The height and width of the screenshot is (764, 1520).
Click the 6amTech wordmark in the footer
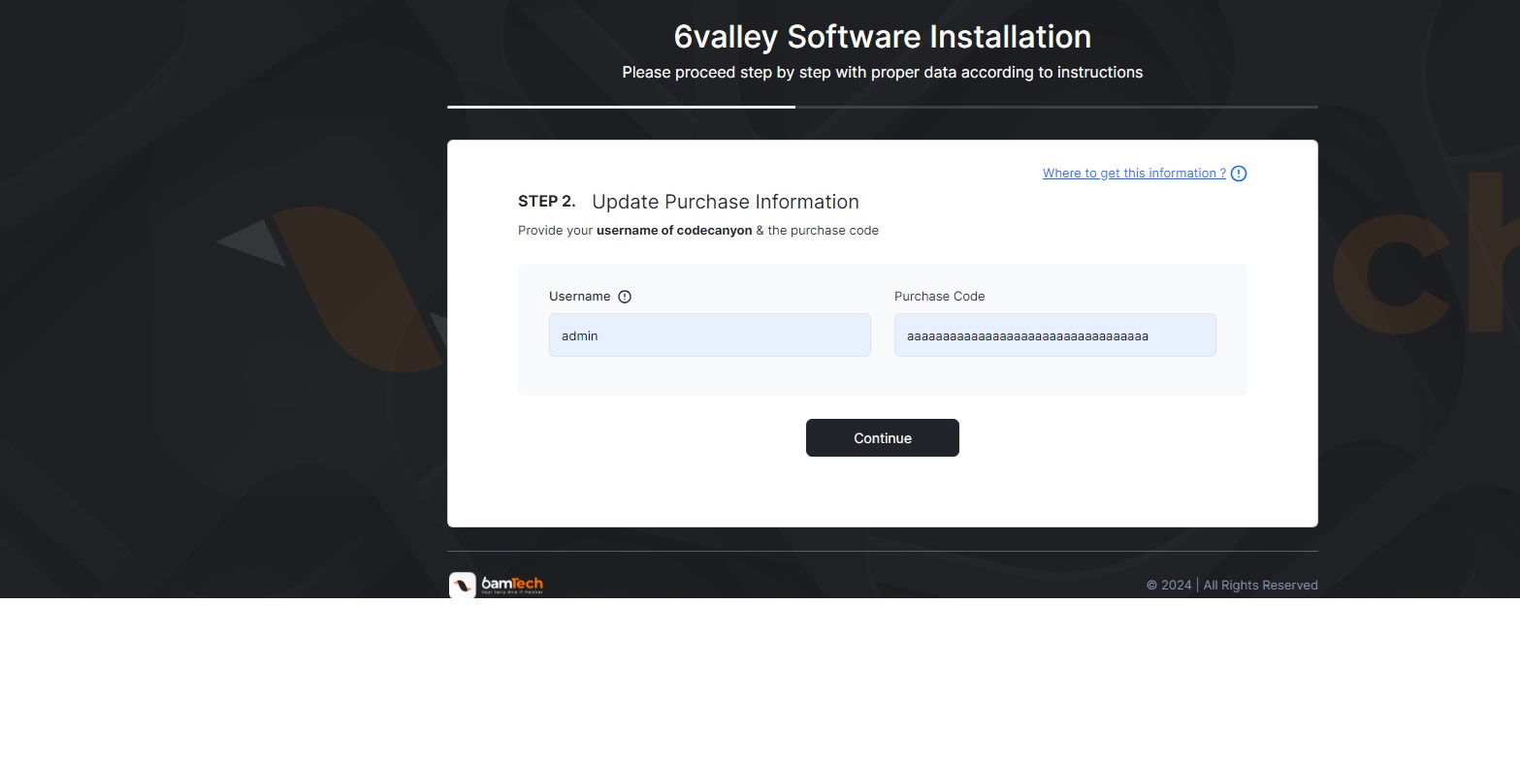[512, 585]
